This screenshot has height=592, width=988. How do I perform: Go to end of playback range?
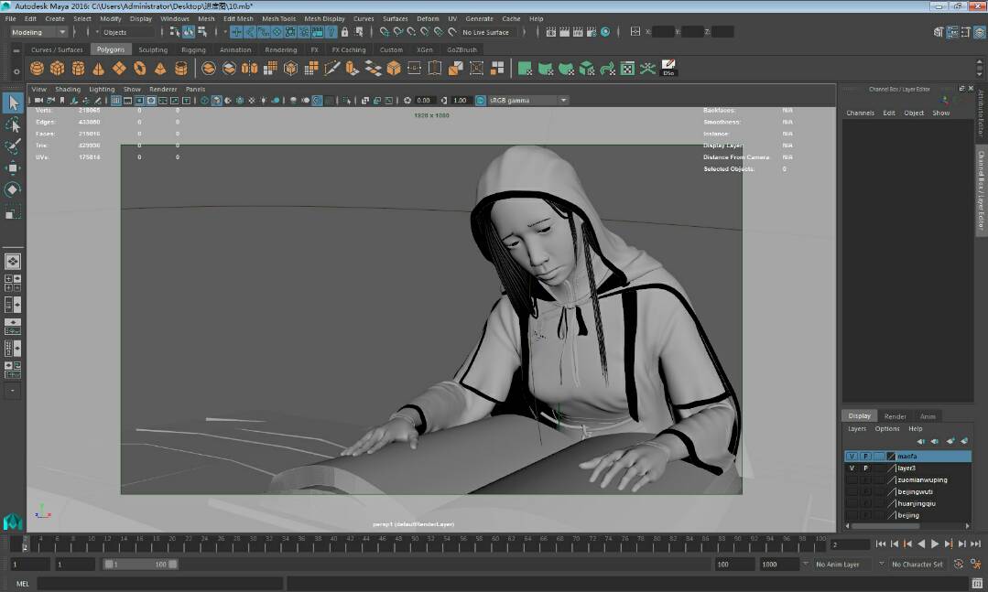click(x=975, y=544)
